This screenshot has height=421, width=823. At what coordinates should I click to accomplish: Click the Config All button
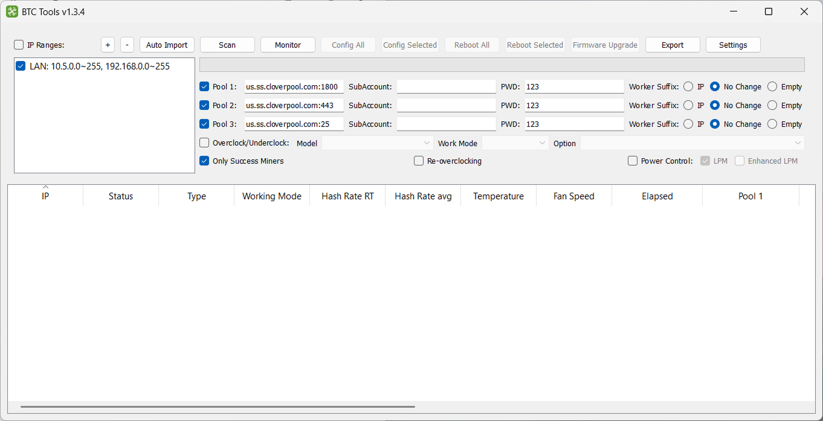(348, 45)
